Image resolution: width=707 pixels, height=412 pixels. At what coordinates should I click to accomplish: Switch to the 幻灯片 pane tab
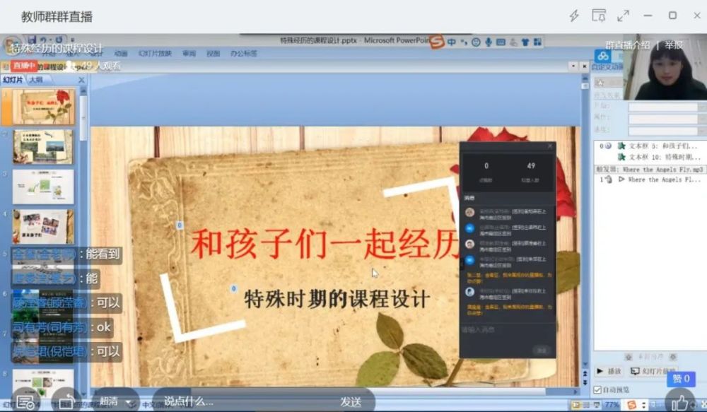point(13,80)
